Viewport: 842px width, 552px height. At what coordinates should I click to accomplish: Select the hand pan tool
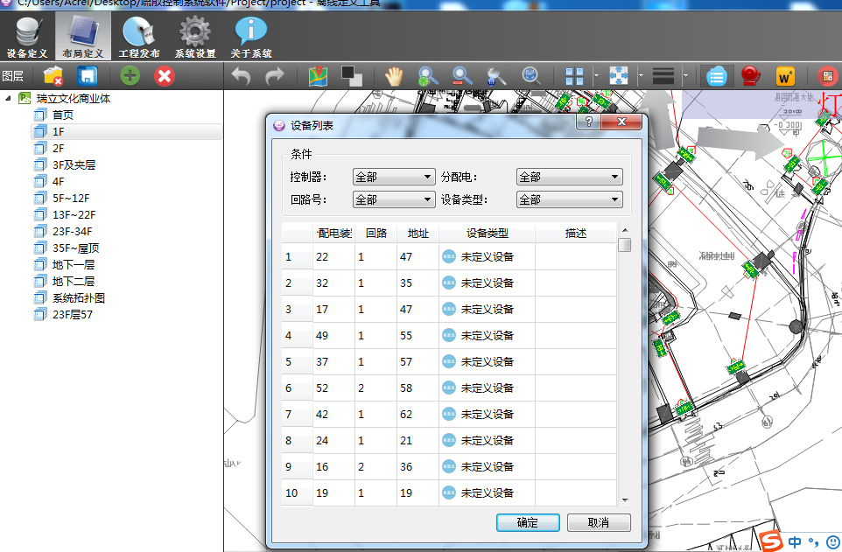tap(394, 76)
